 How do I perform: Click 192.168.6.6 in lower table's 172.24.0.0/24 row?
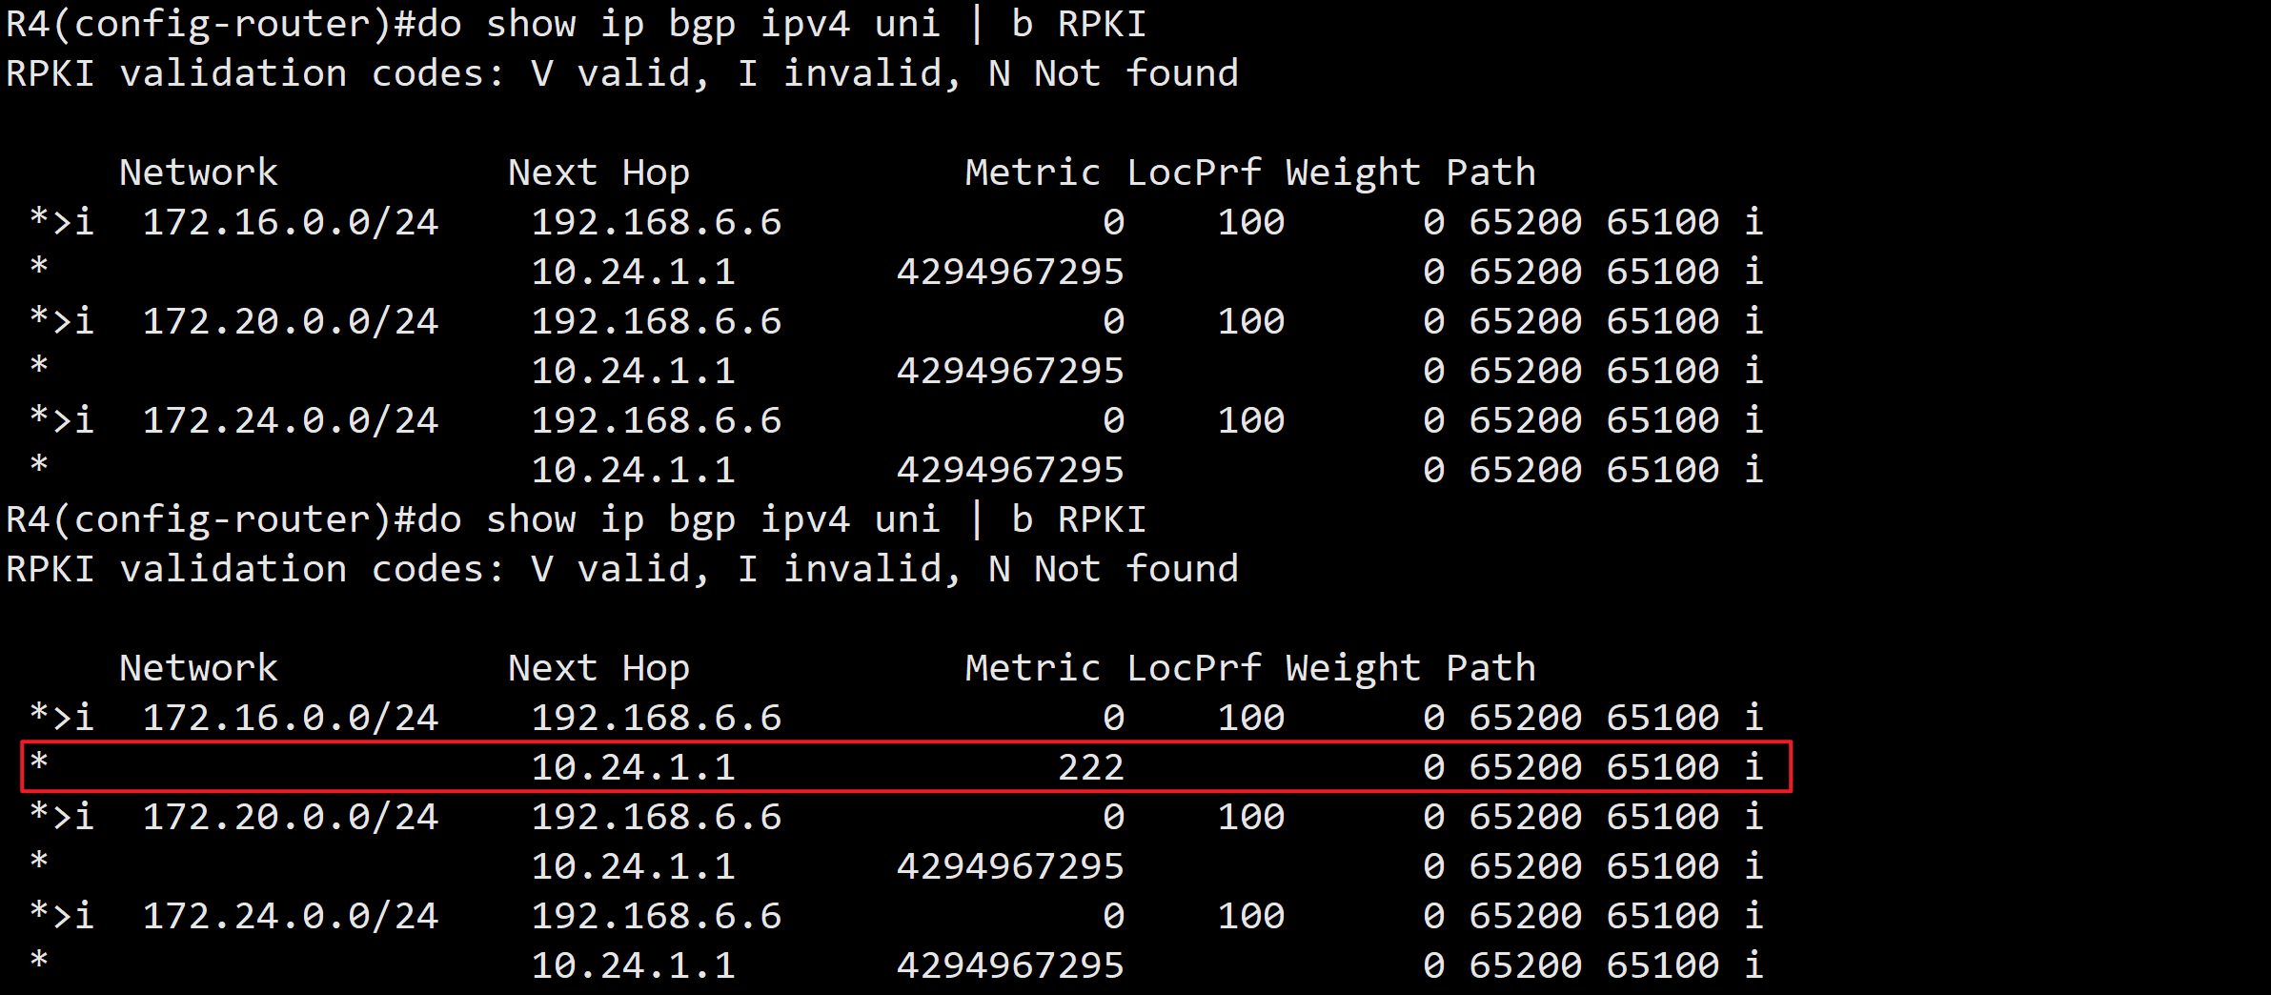pos(657,916)
